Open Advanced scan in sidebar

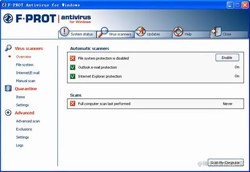click(x=28, y=121)
